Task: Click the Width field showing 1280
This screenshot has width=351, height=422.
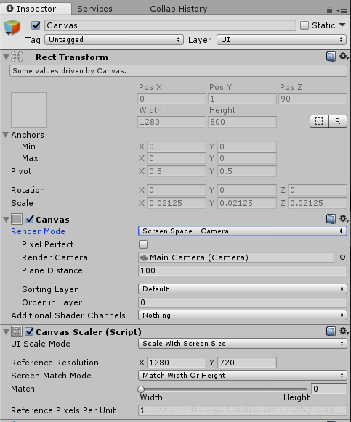Action: 172,122
